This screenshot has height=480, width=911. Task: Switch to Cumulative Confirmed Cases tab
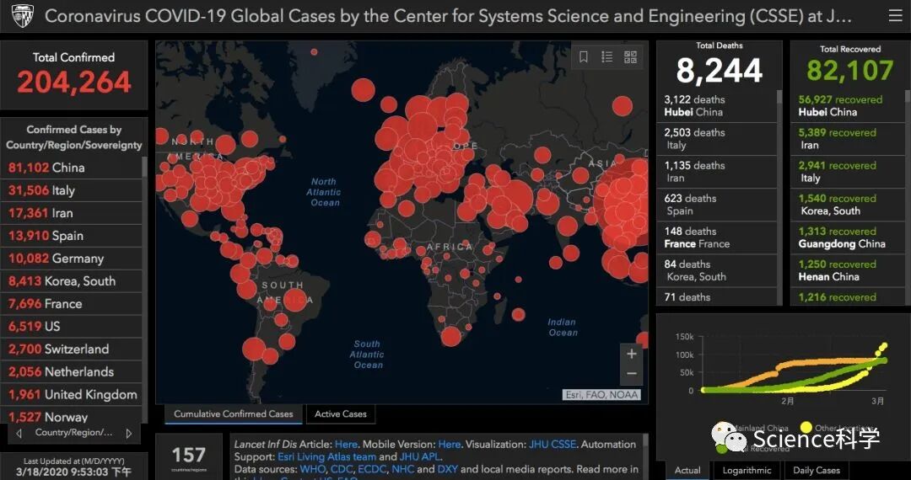click(x=234, y=414)
